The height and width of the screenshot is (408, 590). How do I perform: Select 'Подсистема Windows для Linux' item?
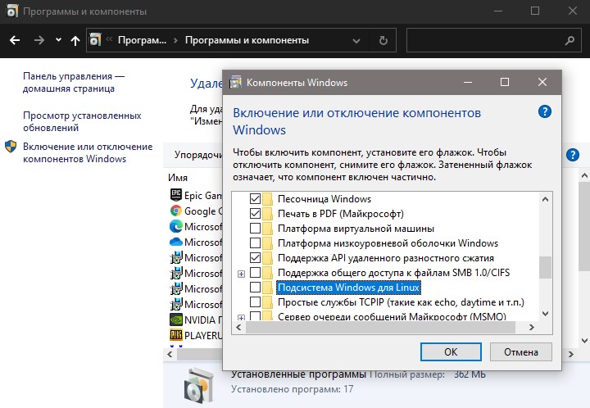click(348, 288)
